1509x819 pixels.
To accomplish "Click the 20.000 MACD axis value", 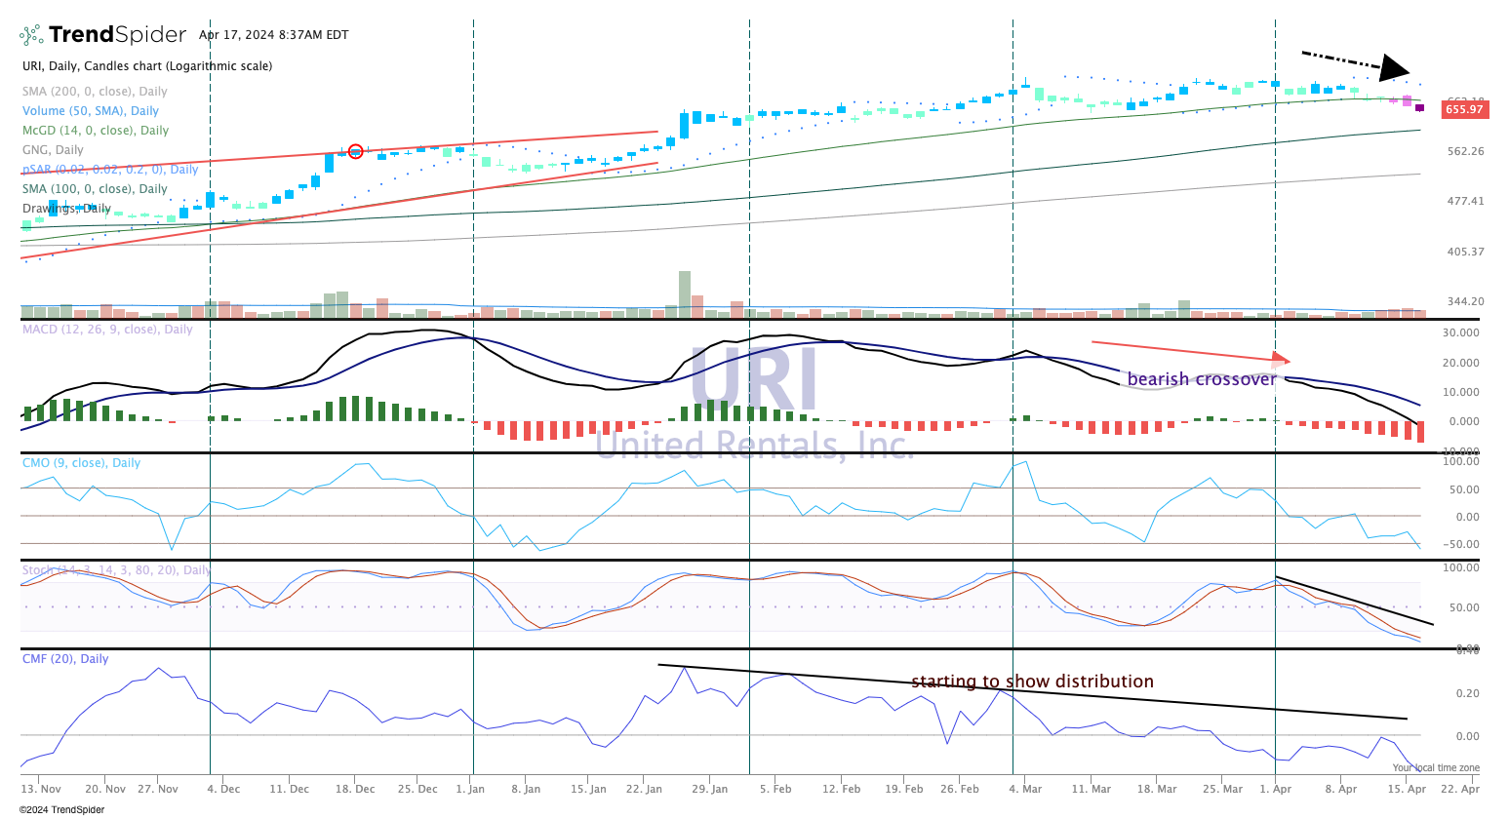I will (1460, 363).
